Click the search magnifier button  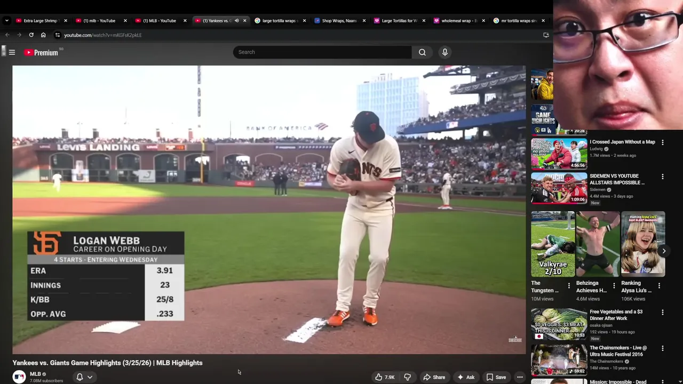click(422, 52)
